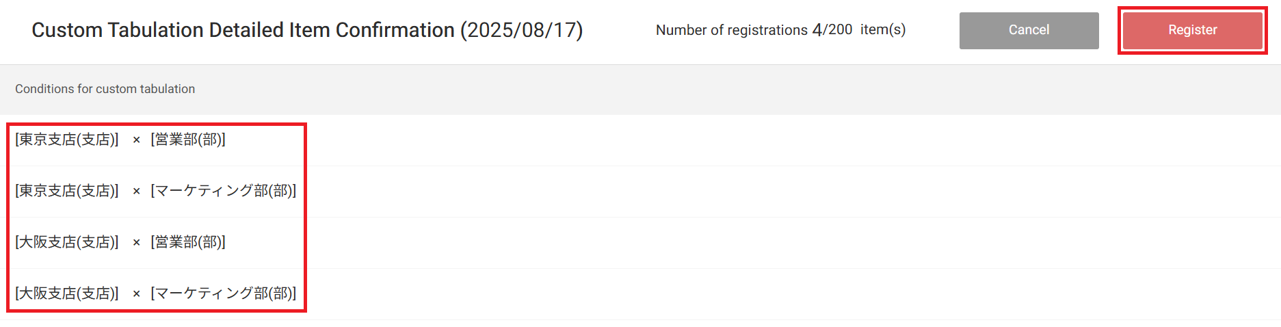Click the Conditions for custom tabulation header
The width and height of the screenshot is (1281, 327).
click(x=105, y=89)
